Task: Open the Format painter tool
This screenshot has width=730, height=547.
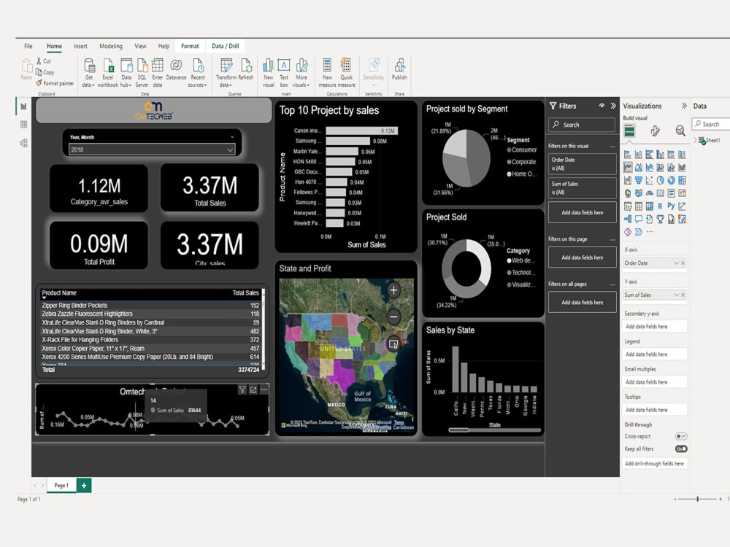Action: click(x=55, y=83)
